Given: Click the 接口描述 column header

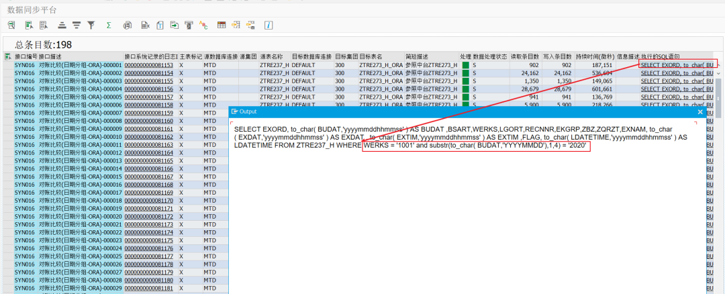Looking at the screenshot, I should click(81, 56).
